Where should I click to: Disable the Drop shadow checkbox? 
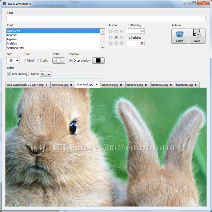click(71, 61)
